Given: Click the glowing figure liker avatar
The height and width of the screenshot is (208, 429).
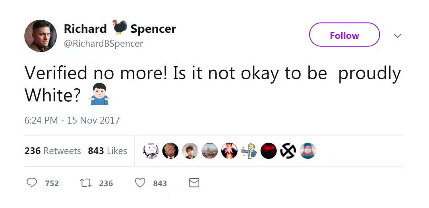Looking at the screenshot, I should (x=229, y=151).
